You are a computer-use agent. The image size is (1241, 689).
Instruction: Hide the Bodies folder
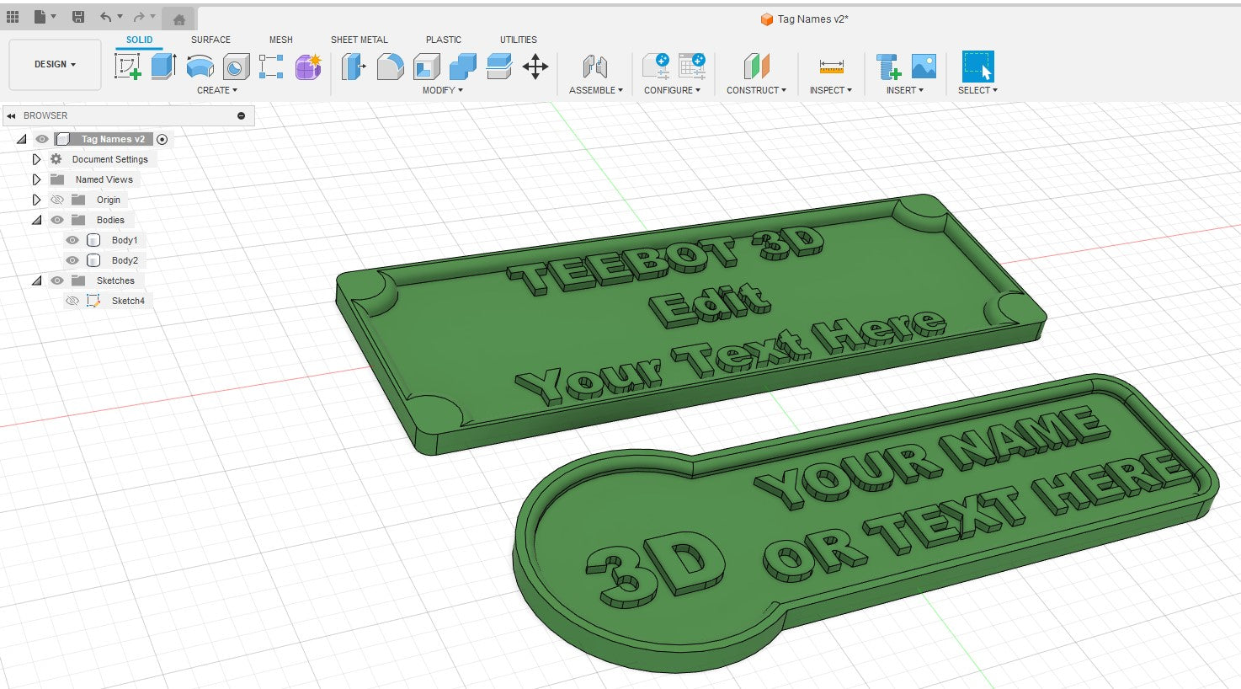[57, 220]
